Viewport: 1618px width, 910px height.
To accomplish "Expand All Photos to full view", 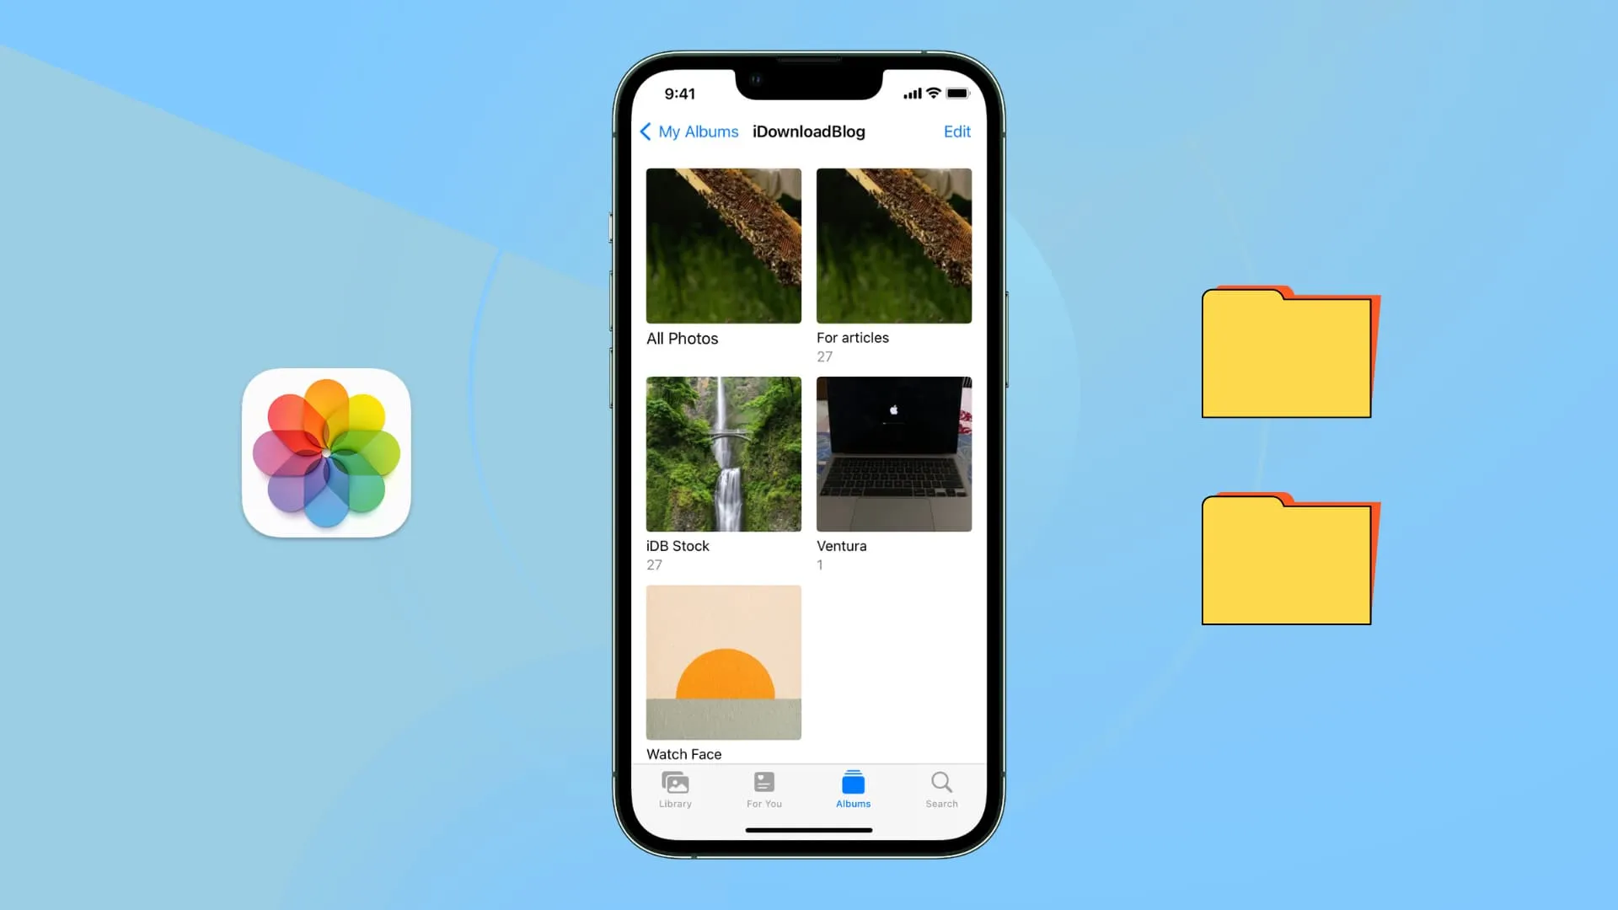I will click(x=723, y=245).
